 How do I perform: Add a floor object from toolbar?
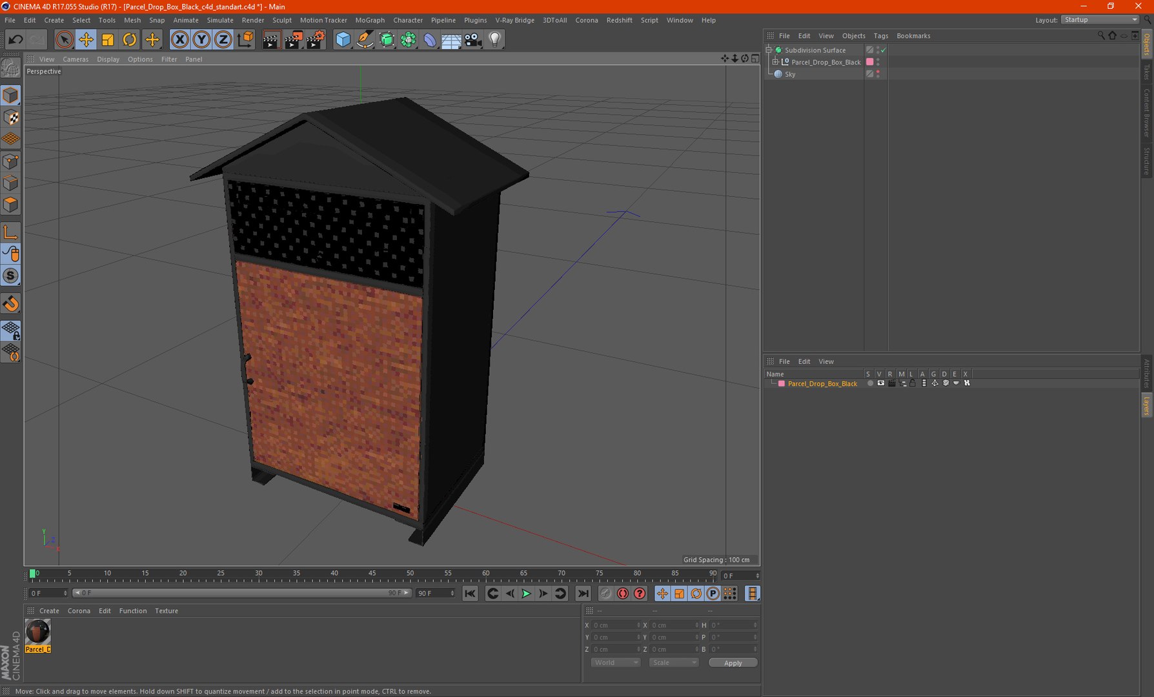click(451, 40)
